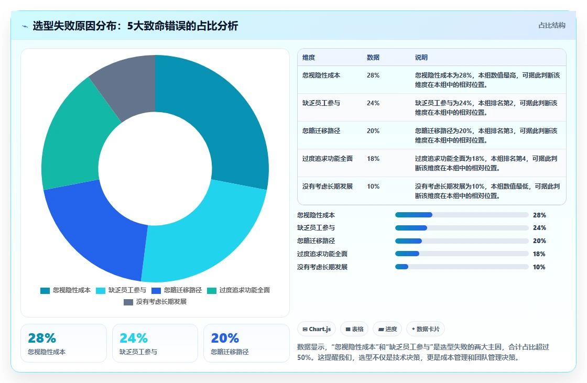Click the 过度追求功能全面 progress bar
This screenshot has width=587, height=383.
click(x=462, y=254)
